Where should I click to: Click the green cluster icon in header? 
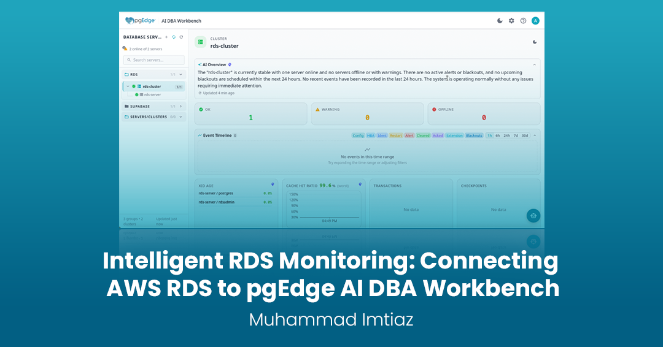(200, 42)
